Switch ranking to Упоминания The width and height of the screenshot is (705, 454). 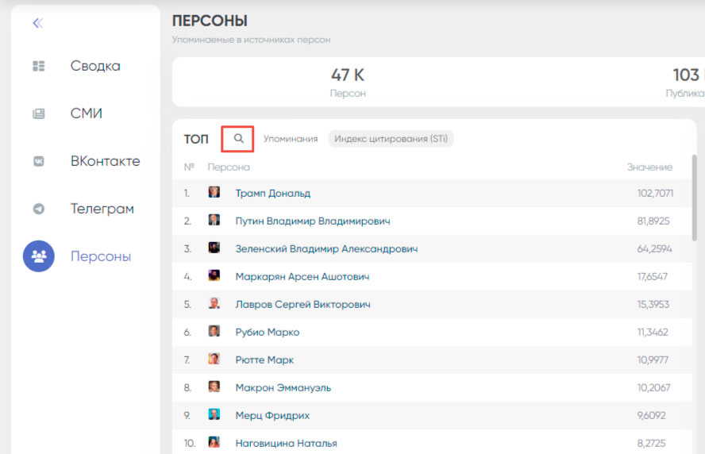291,139
